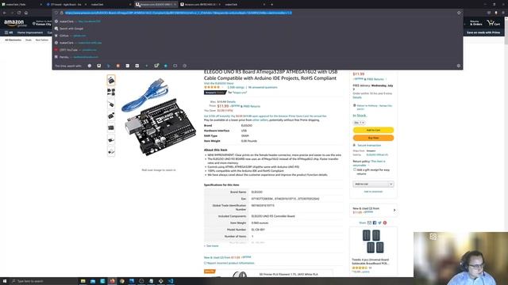Image resolution: width=508 pixels, height=285 pixels.
Task: Switch to the second Amazon tab
Action: point(200,5)
